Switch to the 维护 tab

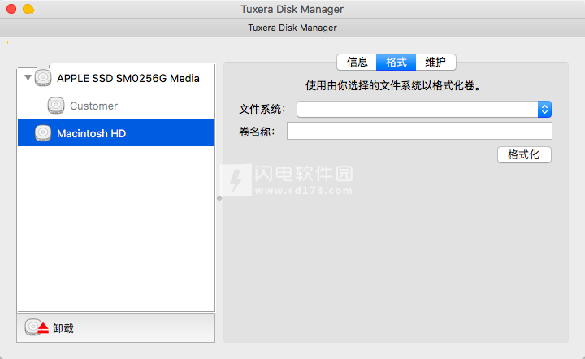[435, 62]
